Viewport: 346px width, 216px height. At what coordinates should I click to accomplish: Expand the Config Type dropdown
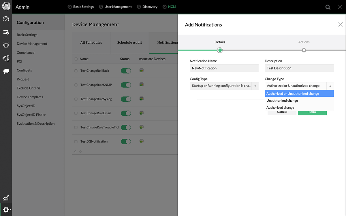tap(255, 86)
